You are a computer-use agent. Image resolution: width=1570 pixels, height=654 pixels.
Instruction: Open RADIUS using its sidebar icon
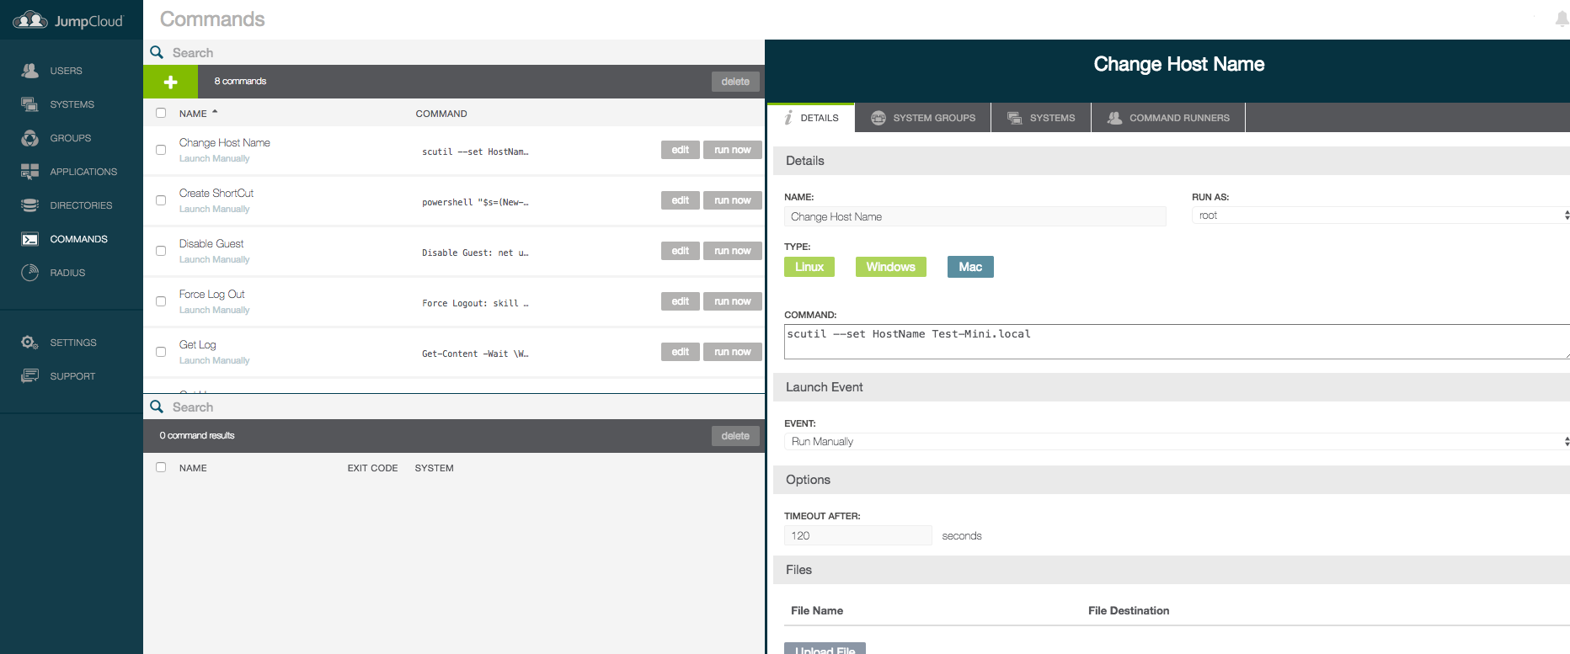tap(30, 273)
